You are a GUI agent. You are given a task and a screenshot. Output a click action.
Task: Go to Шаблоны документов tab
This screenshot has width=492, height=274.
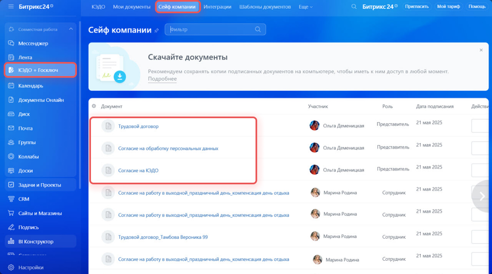(x=265, y=7)
